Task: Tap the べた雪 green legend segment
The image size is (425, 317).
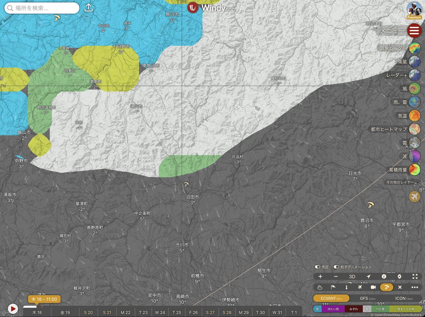Action: pyautogui.click(x=380, y=309)
